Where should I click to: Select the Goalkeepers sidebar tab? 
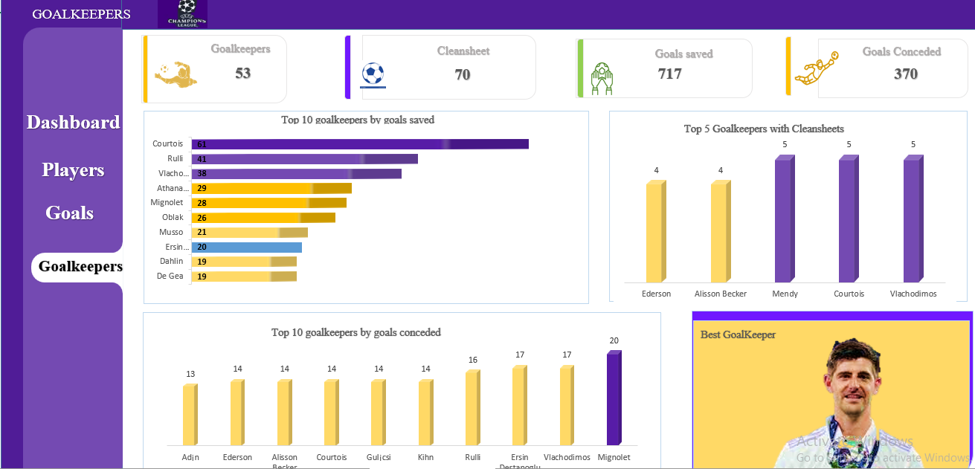[x=77, y=267]
